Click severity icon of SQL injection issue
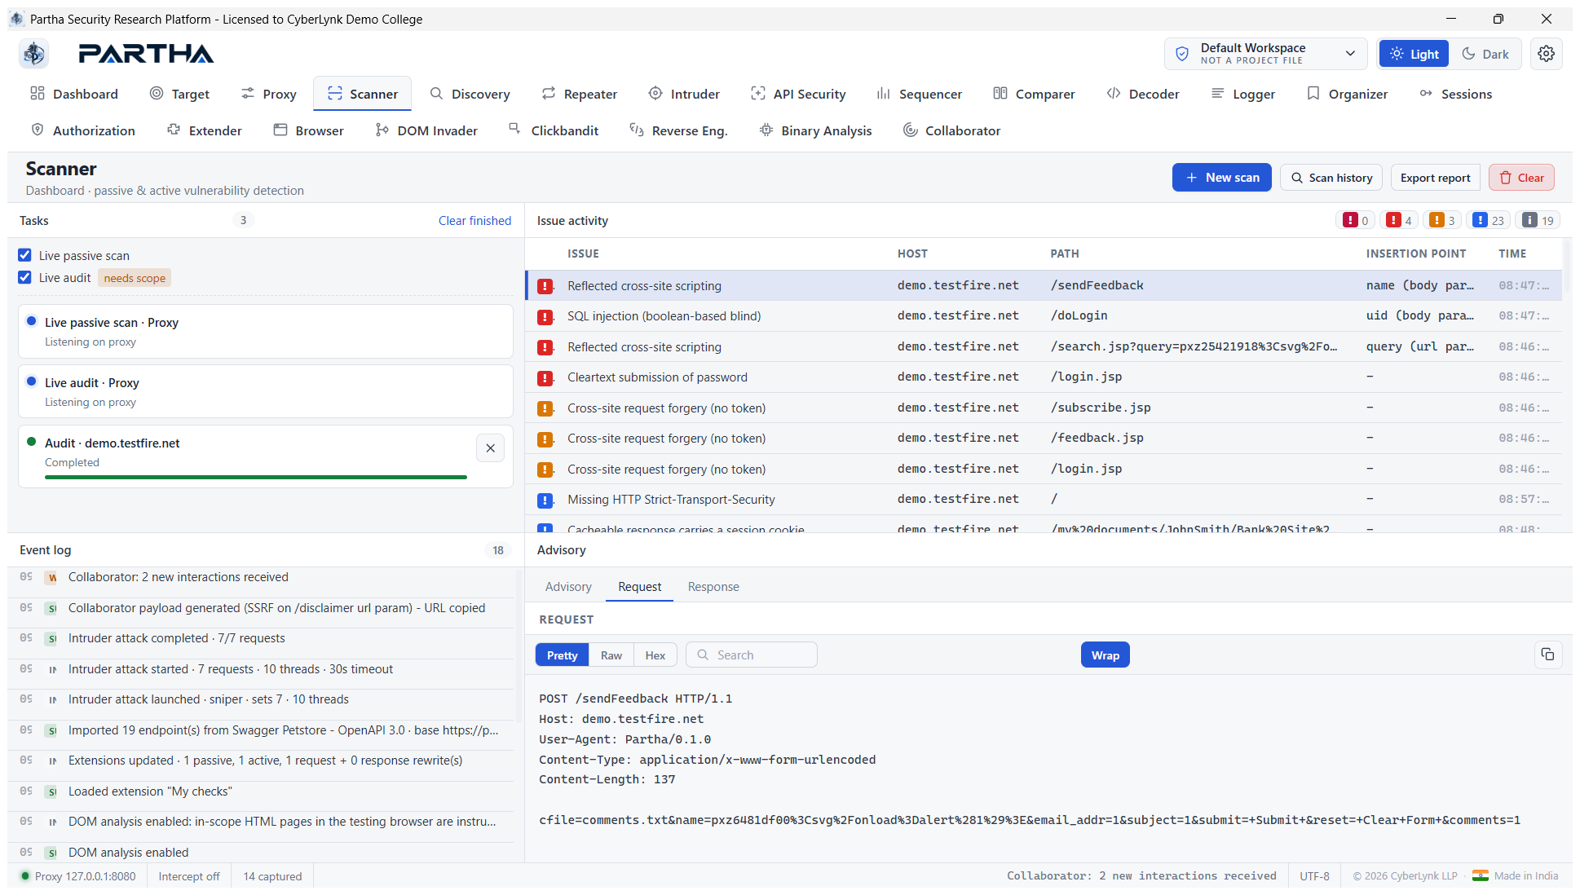 (x=545, y=316)
